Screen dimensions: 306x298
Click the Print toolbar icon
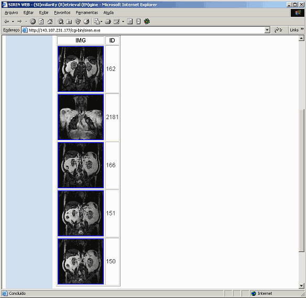[x=108, y=22]
